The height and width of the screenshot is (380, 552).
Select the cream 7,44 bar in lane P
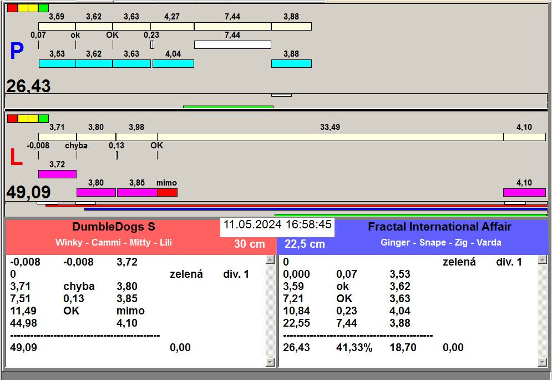(x=232, y=27)
